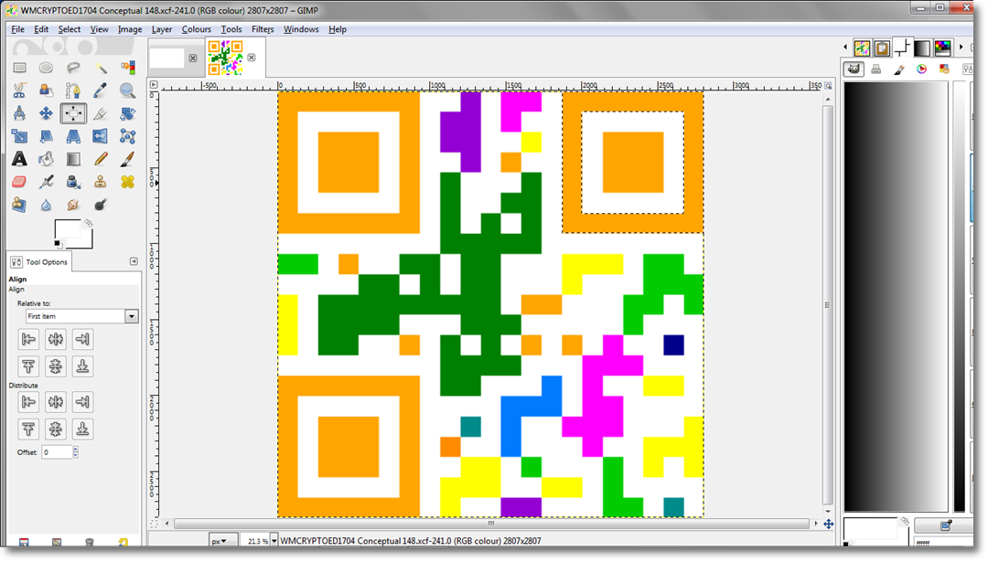Image resolution: width=988 pixels, height=562 pixels.
Task: Select the Clone stamp tool
Action: click(x=101, y=182)
